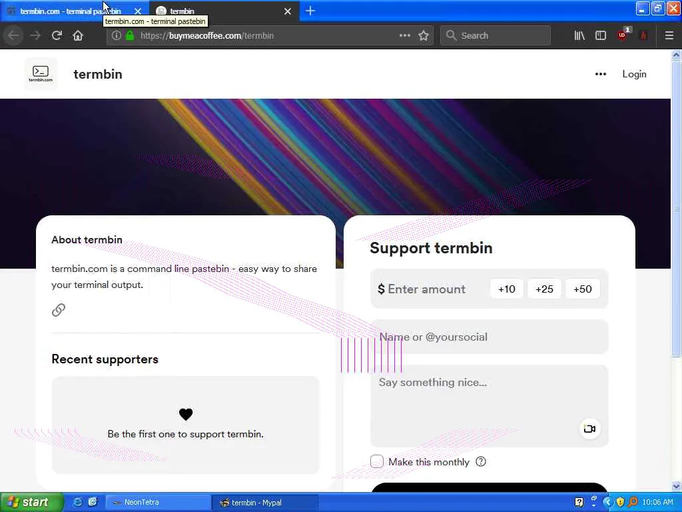
Task: Click the help question mark tray icon
Action: [x=579, y=502]
